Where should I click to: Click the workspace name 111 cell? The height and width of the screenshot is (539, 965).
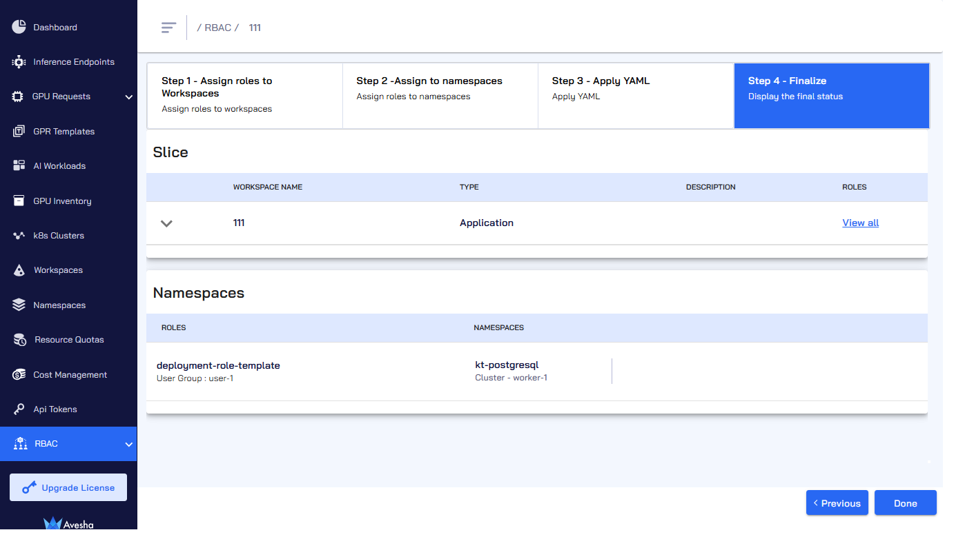coord(239,223)
